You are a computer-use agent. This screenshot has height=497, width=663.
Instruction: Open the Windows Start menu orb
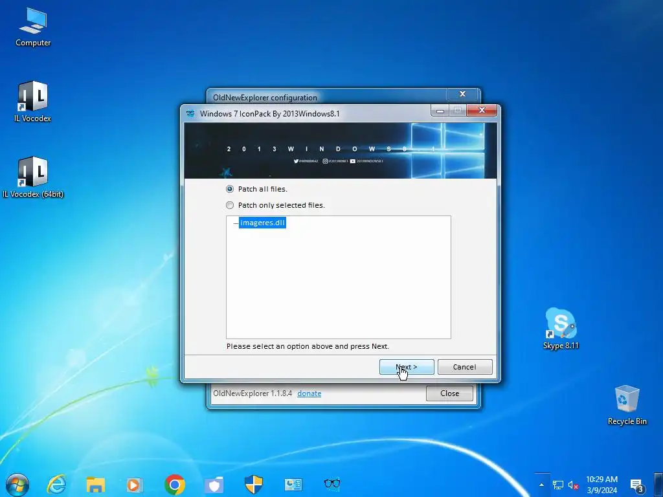pyautogui.click(x=17, y=484)
